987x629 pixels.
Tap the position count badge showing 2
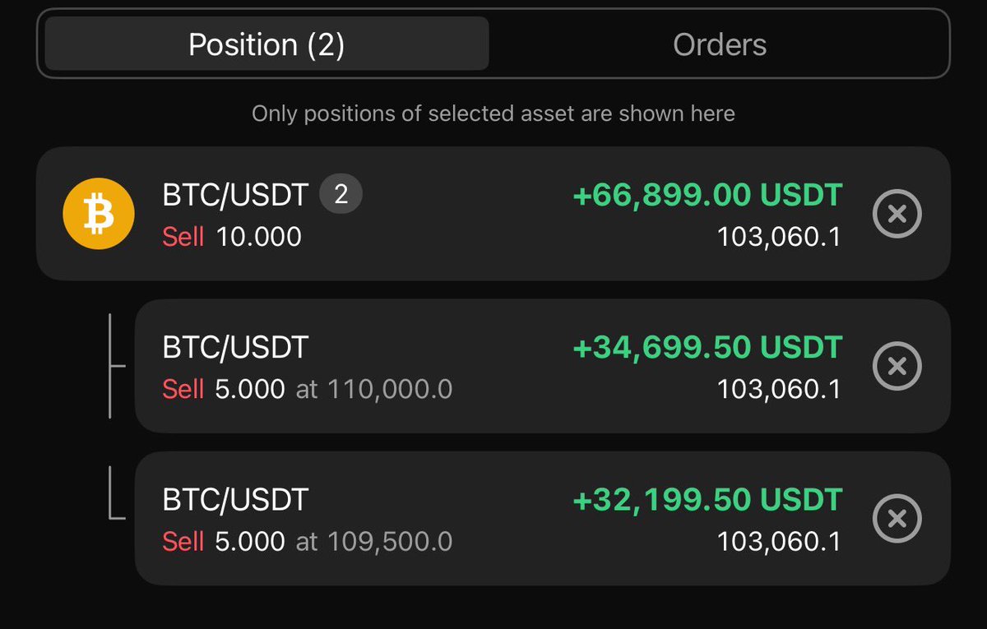pyautogui.click(x=341, y=195)
